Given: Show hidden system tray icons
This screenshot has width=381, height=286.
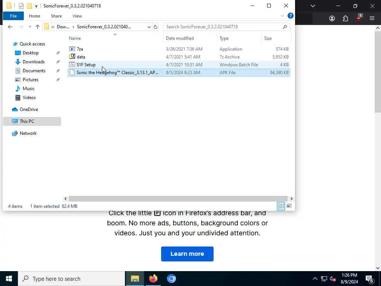Looking at the screenshot, I should pyautogui.click(x=315, y=279).
